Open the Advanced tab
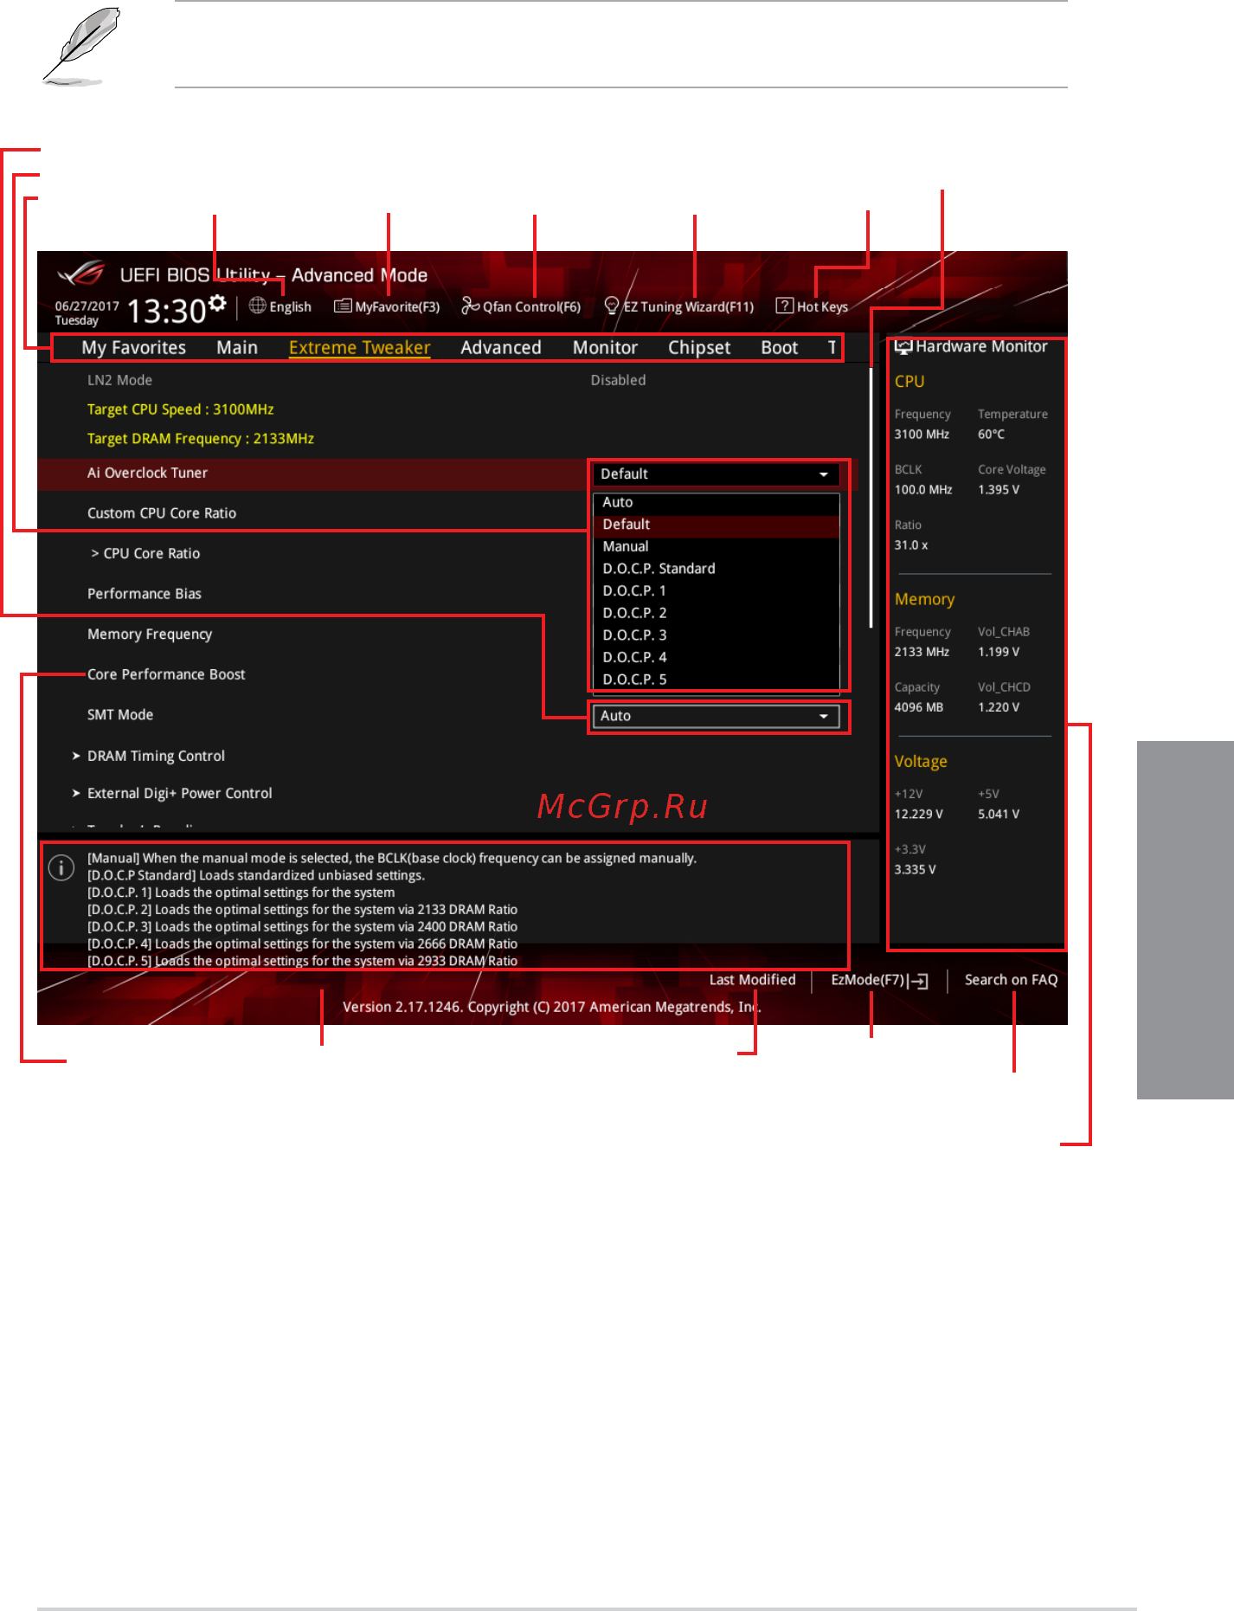The width and height of the screenshot is (1234, 1611). (501, 348)
